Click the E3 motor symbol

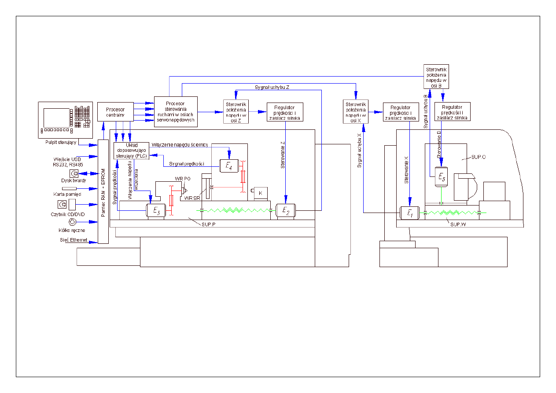click(156, 211)
